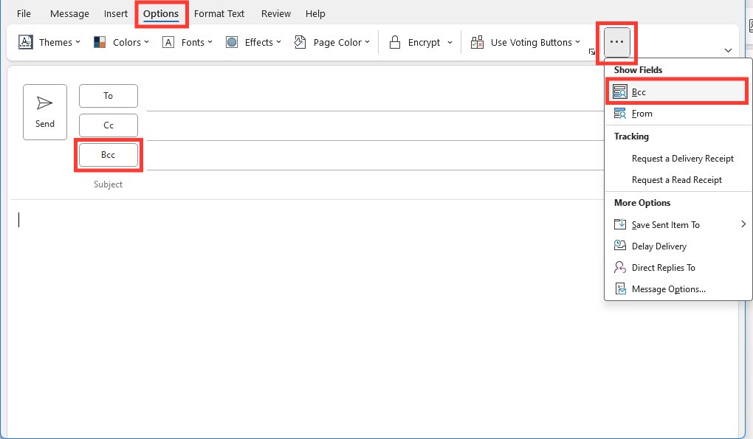
Task: Choose Delay Delivery from the menu
Action: [678, 246]
